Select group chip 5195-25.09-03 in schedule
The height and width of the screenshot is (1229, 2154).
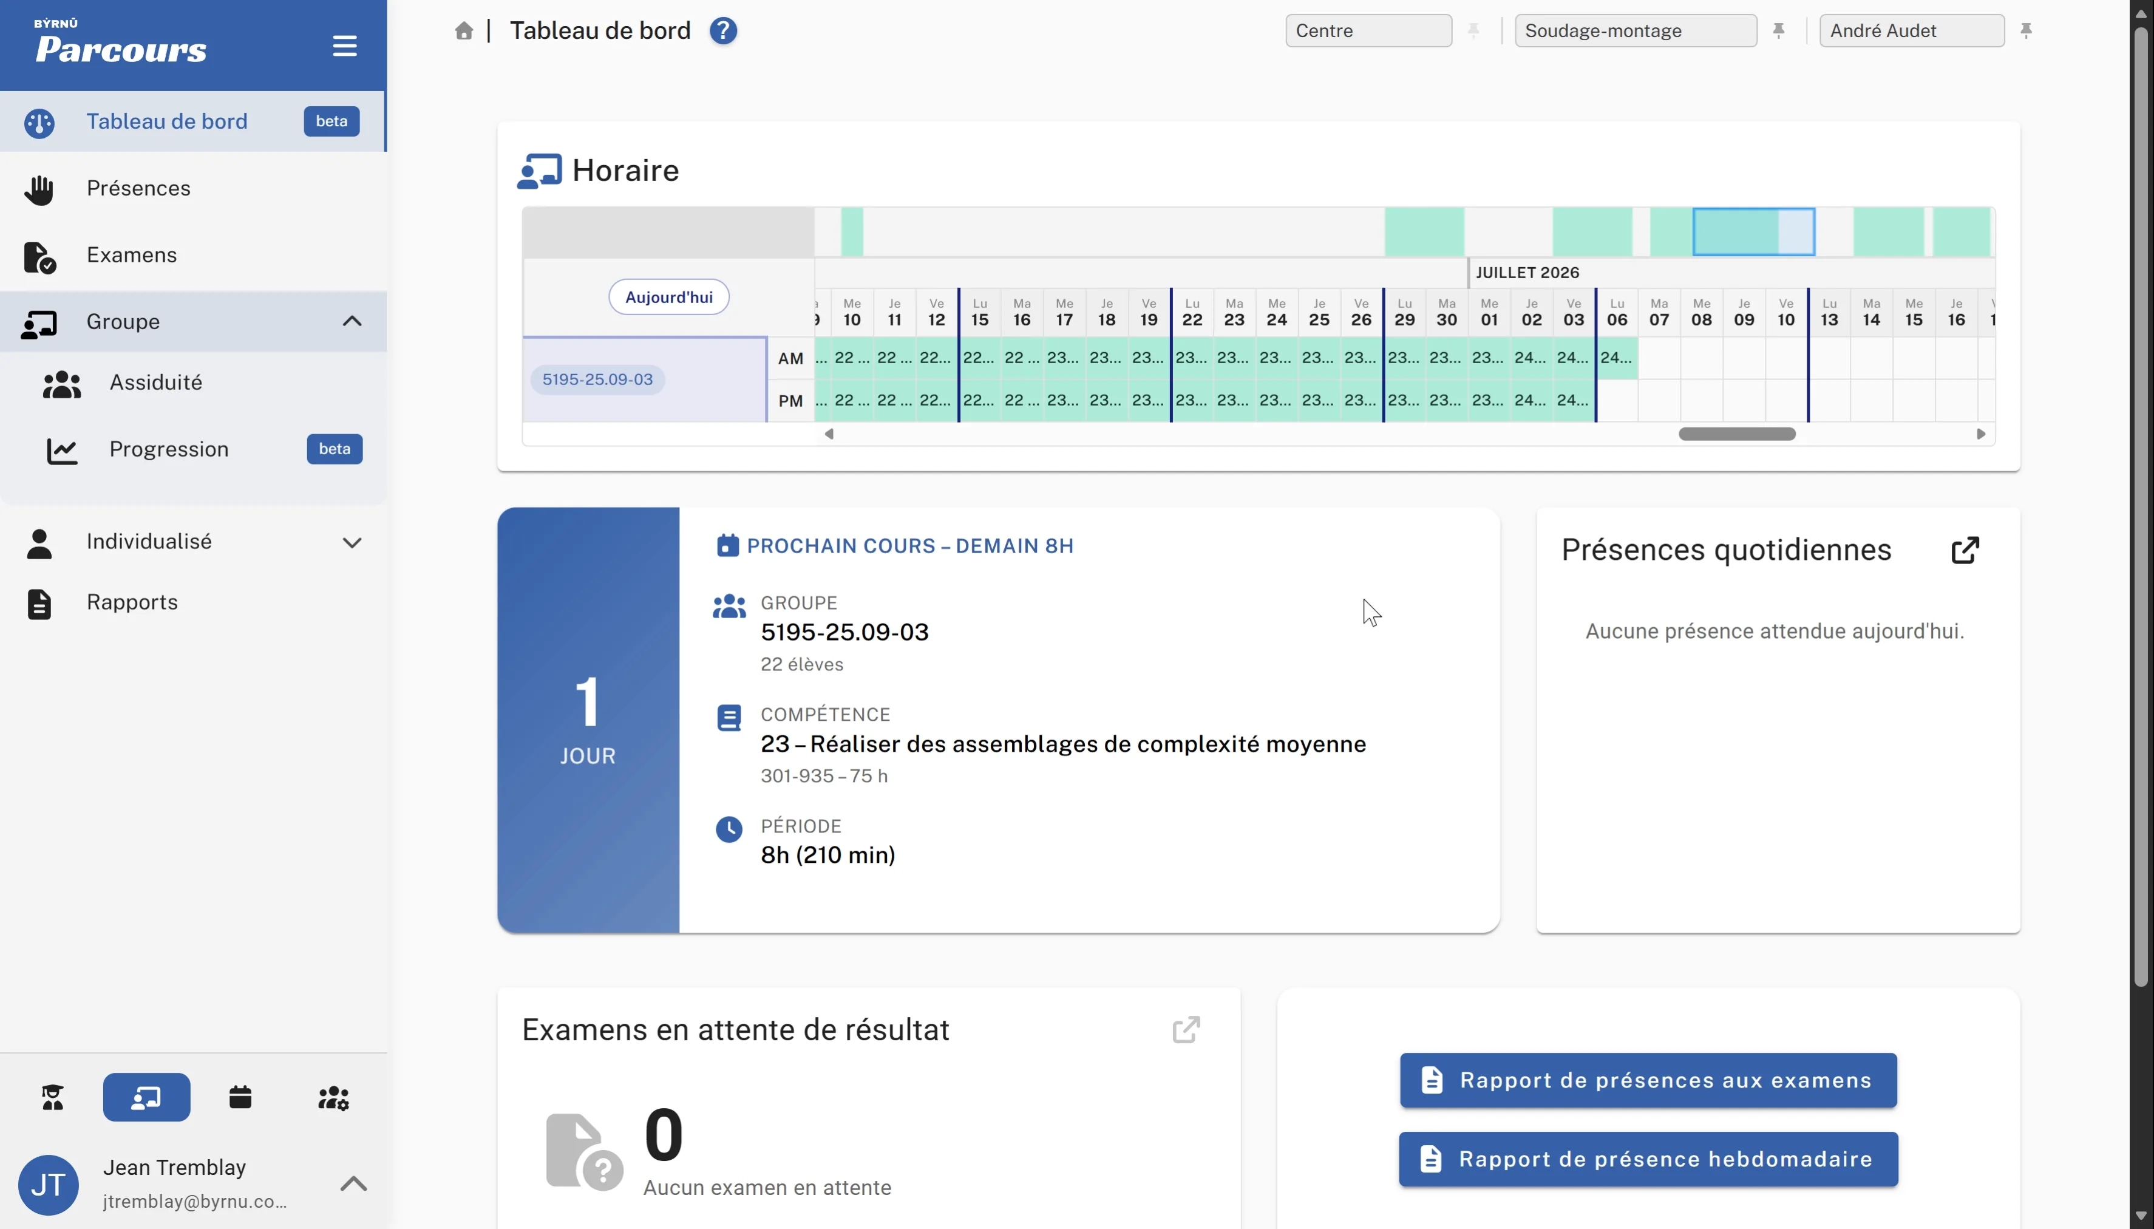point(597,380)
